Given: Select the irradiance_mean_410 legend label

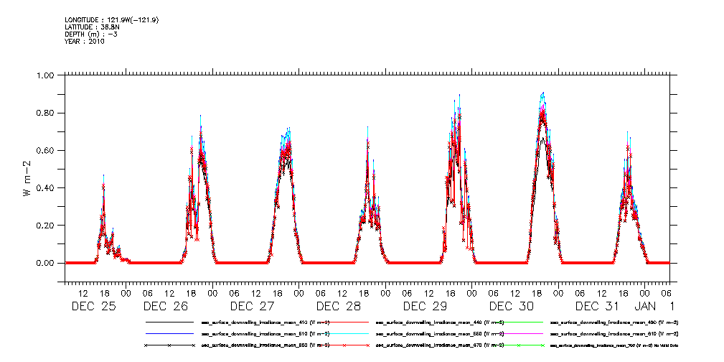Looking at the screenshot, I should (x=265, y=322).
